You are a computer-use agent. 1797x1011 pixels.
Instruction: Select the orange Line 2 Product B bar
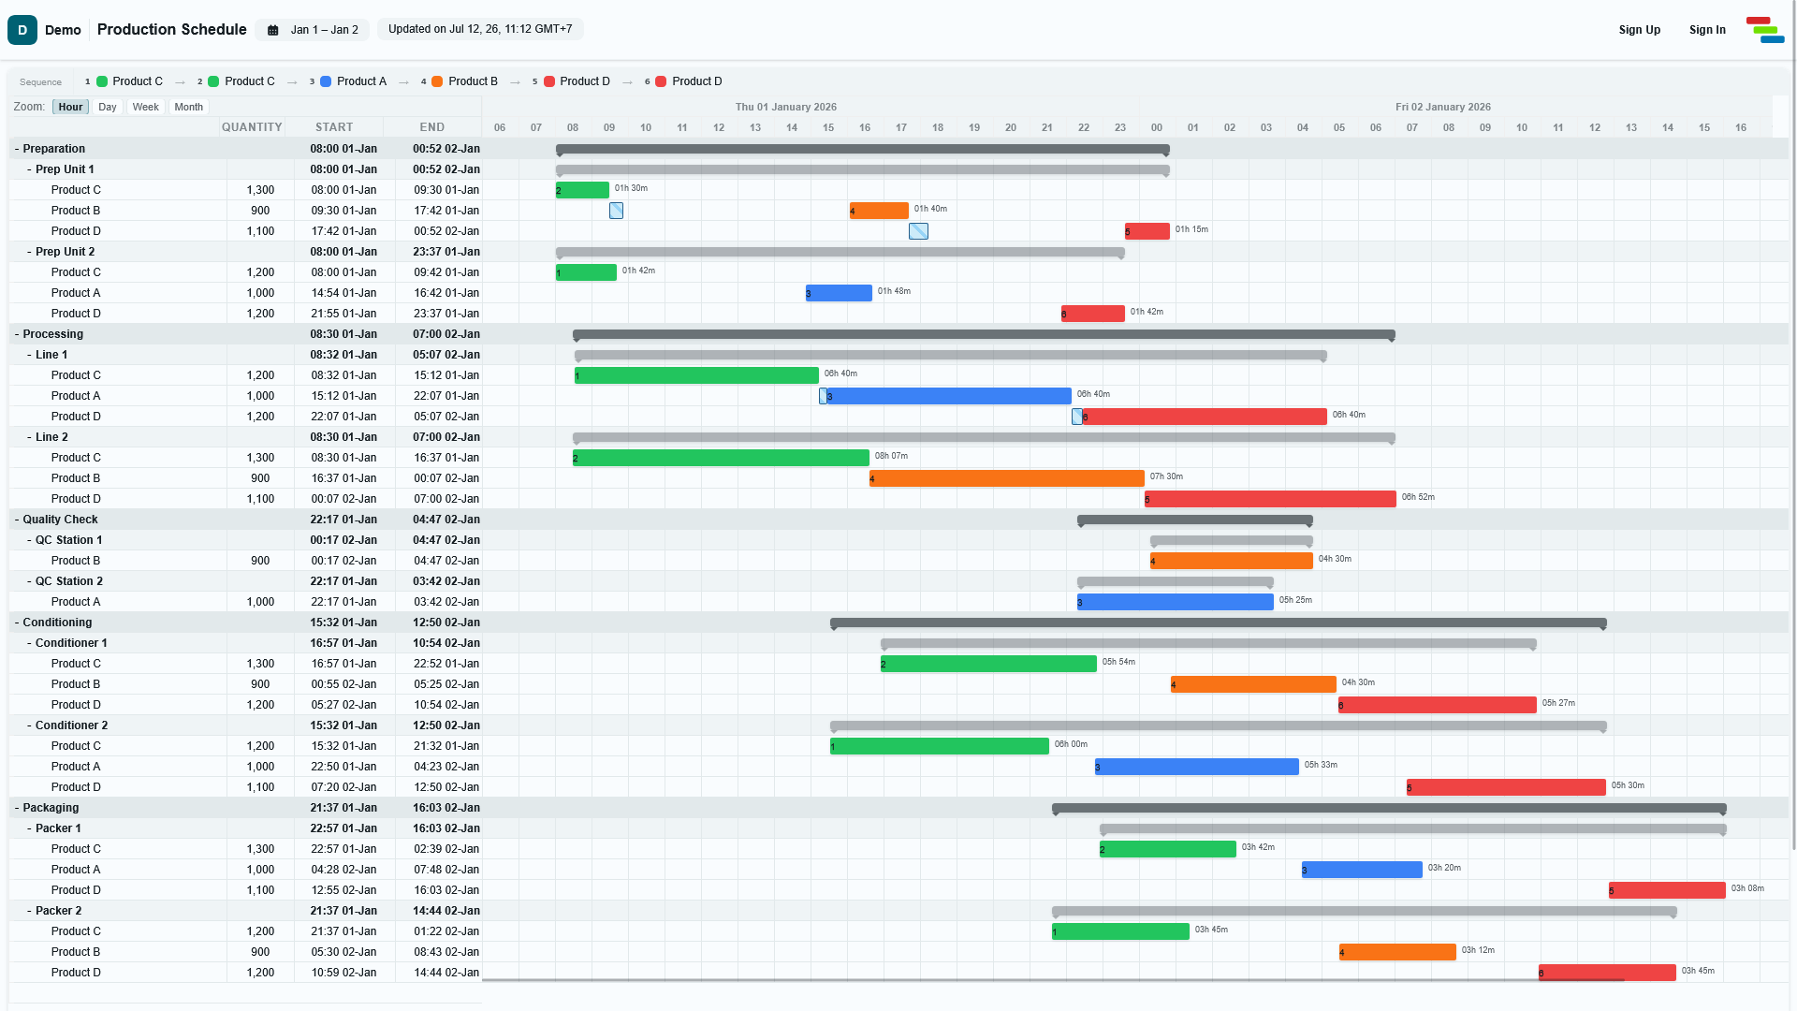1007,478
